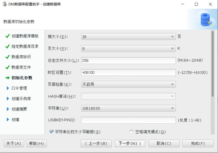Click green arrow beside 初始化参数

click(8, 78)
